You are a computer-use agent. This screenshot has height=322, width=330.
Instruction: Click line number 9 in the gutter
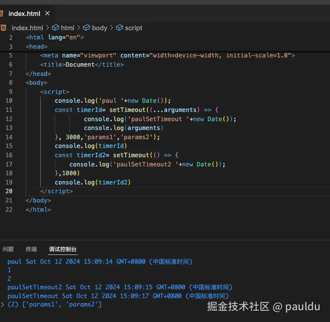point(10,92)
